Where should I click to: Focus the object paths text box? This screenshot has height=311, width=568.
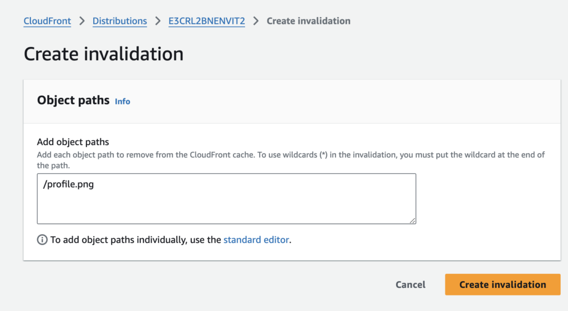click(226, 205)
